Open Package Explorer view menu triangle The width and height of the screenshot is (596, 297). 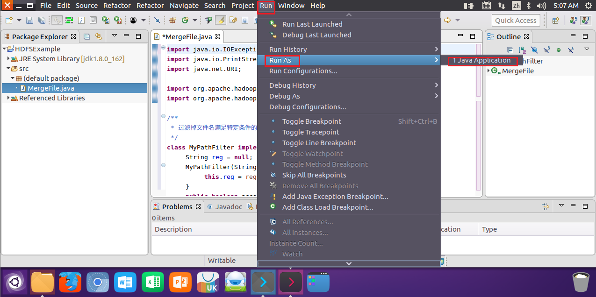click(x=115, y=35)
